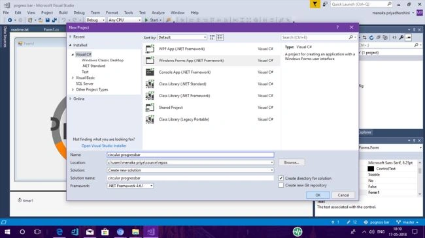Viewport: 425px width, 238px height.
Task: Click View Code icon in Solution Explorer
Action: 394,37
